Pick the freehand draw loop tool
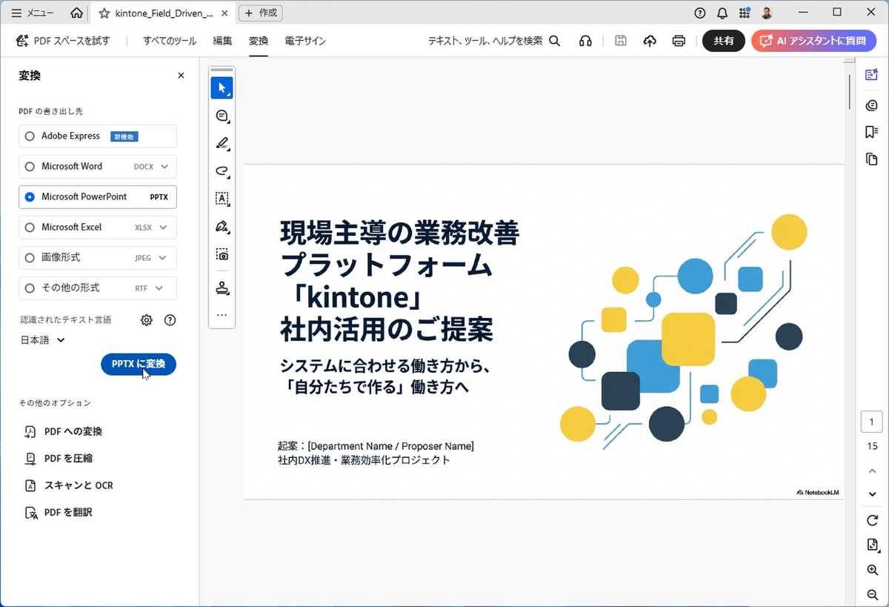Image resolution: width=889 pixels, height=607 pixels. tap(222, 170)
